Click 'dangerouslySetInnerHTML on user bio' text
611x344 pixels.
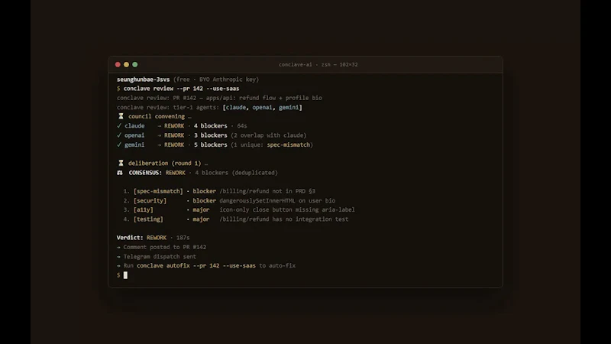tap(277, 200)
